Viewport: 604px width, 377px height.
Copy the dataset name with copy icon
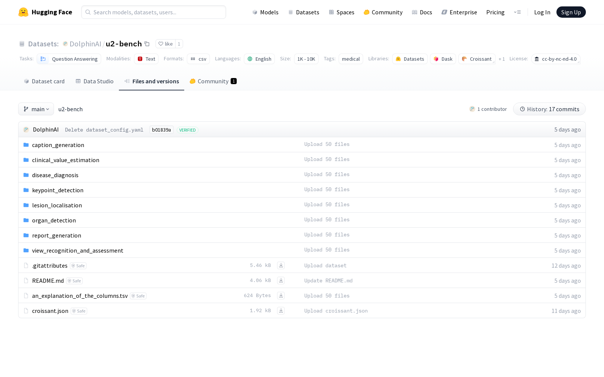point(147,44)
